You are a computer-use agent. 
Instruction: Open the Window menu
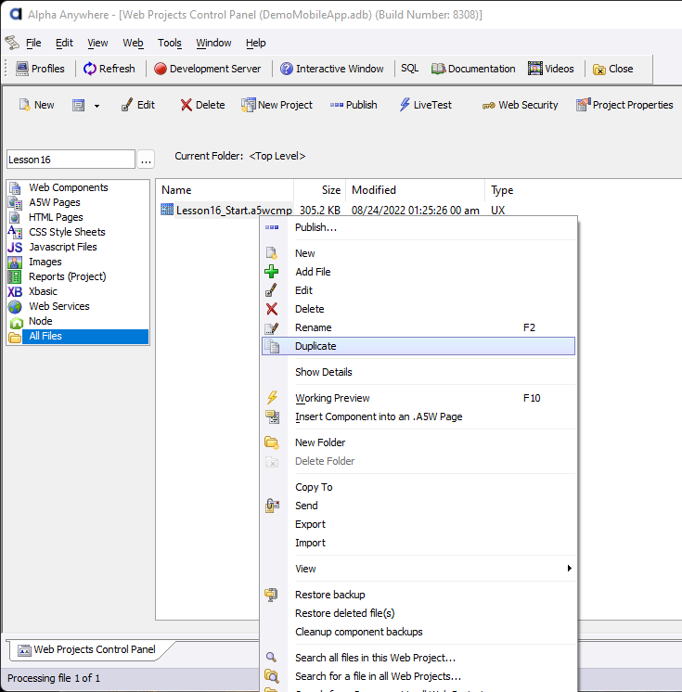click(213, 43)
